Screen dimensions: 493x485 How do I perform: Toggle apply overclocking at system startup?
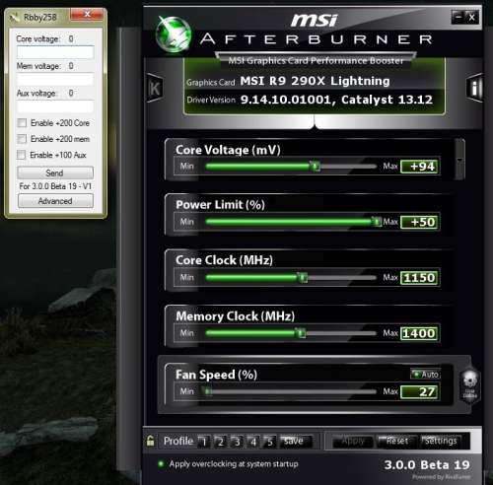[x=161, y=463]
